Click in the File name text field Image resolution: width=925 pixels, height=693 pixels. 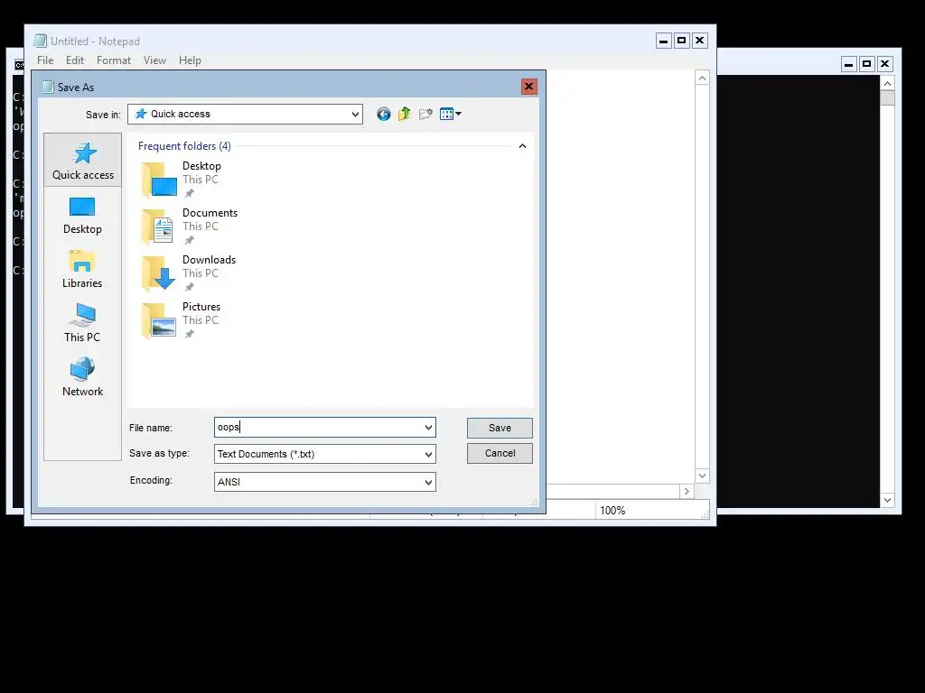(319, 428)
